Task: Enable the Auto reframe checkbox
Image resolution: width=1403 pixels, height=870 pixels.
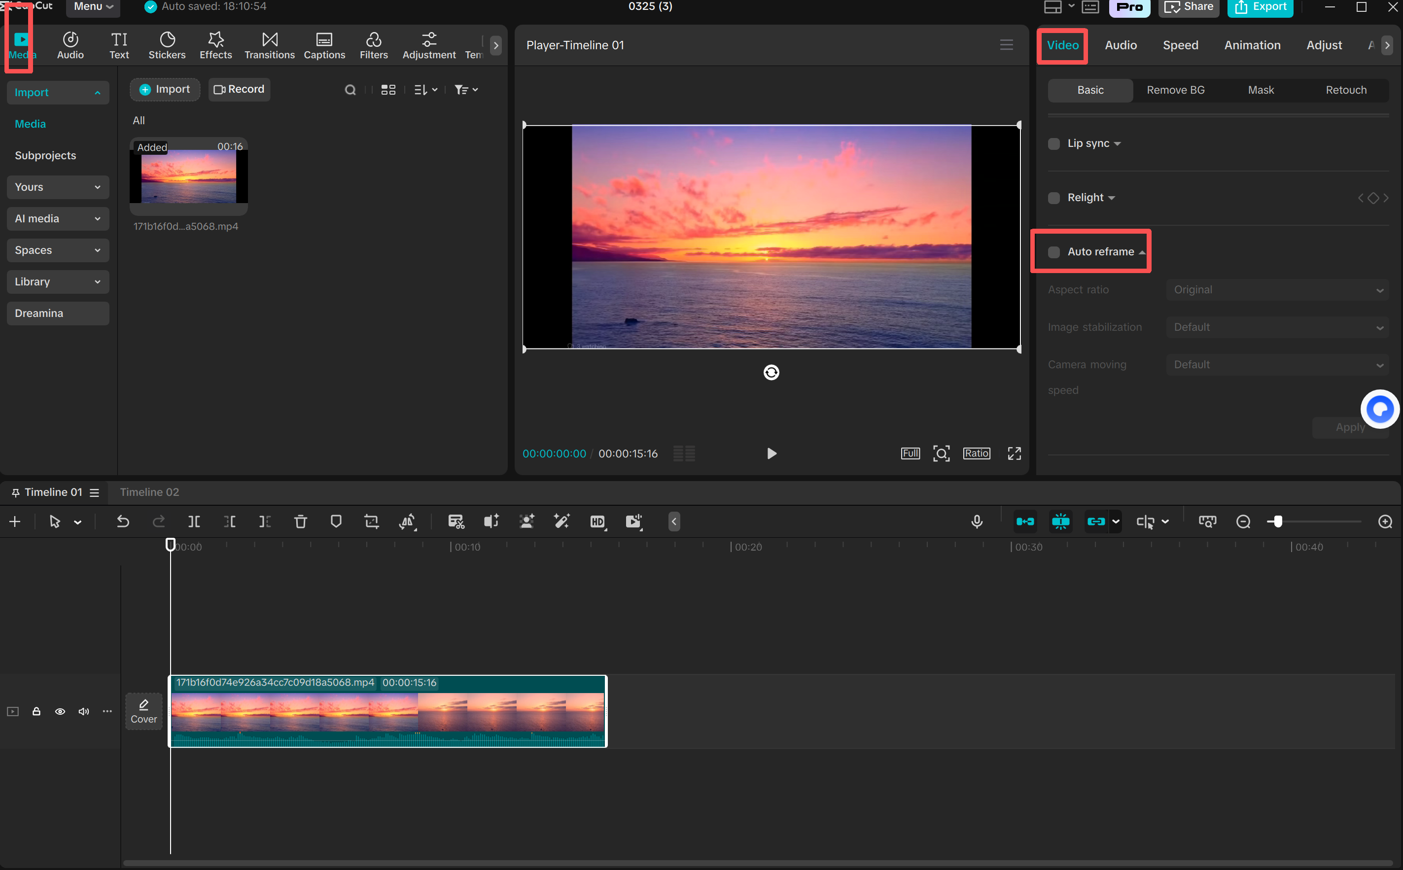Action: pyautogui.click(x=1053, y=252)
